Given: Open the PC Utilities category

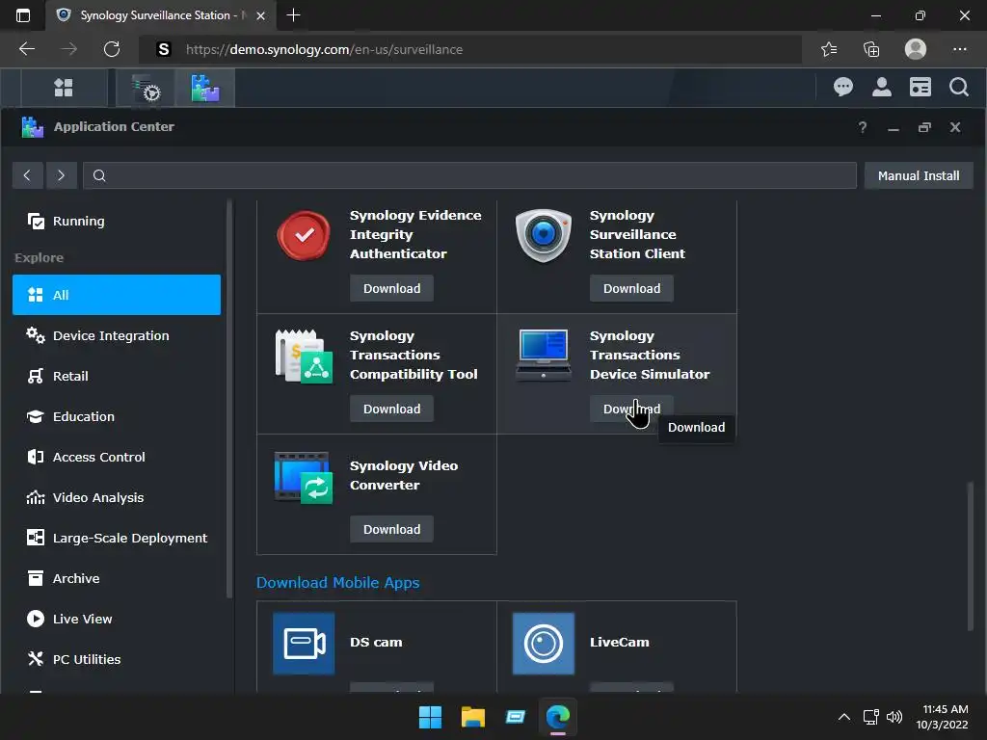Looking at the screenshot, I should tap(117, 659).
